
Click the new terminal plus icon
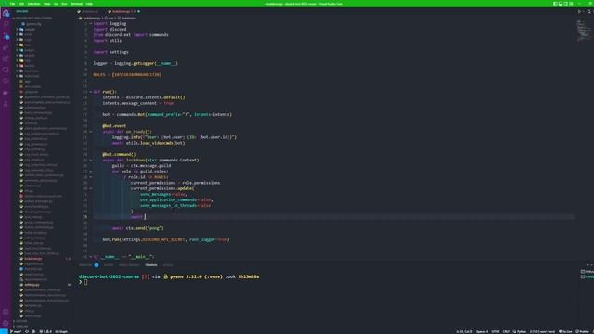point(588,265)
